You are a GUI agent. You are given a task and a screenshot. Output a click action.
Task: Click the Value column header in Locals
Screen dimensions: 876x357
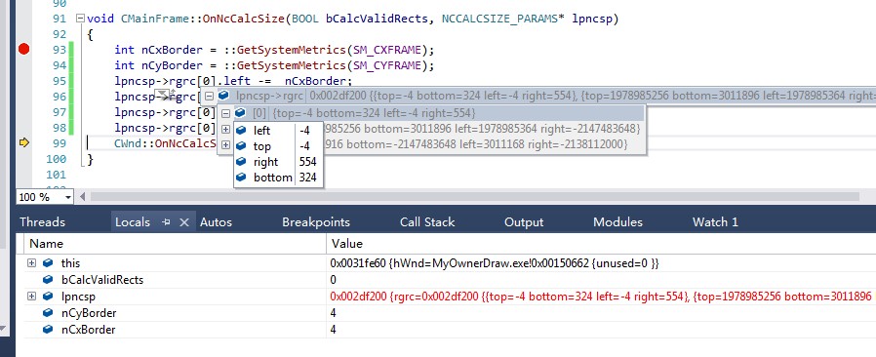coord(601,244)
